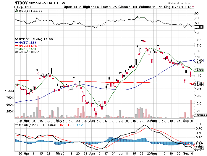Click the MACD(12,26,9) -0.363 legend label

[37, 125]
